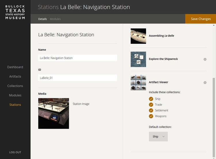
Task: Open the Default collection Ship dropdown
Action: (x=158, y=137)
